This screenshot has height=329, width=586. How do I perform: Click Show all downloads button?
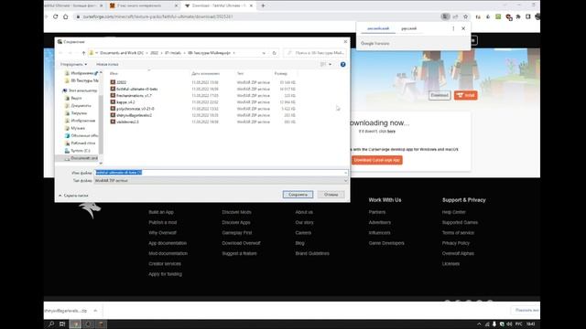[x=526, y=311]
